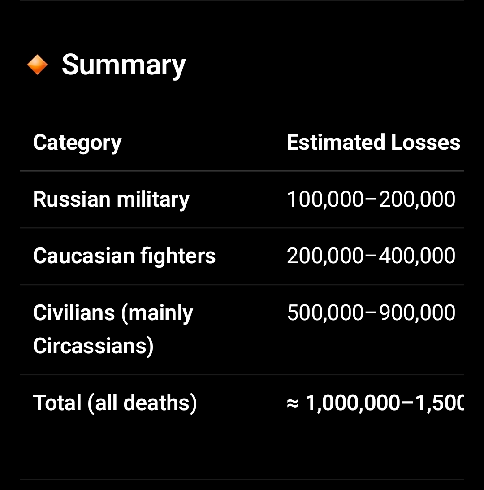Click the word military in first row

pos(153,199)
